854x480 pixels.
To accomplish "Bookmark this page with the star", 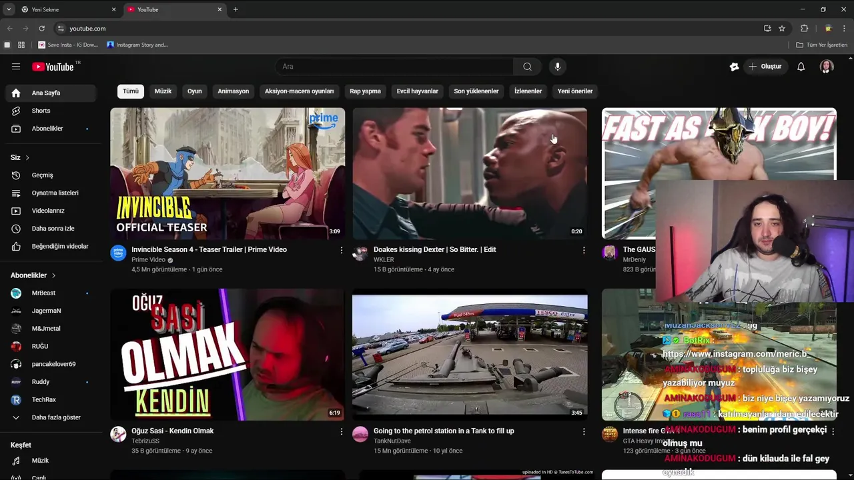I will [782, 29].
